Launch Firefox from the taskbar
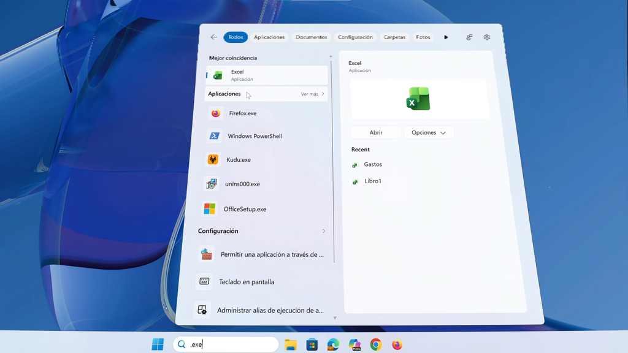This screenshot has width=628, height=353. (x=397, y=344)
